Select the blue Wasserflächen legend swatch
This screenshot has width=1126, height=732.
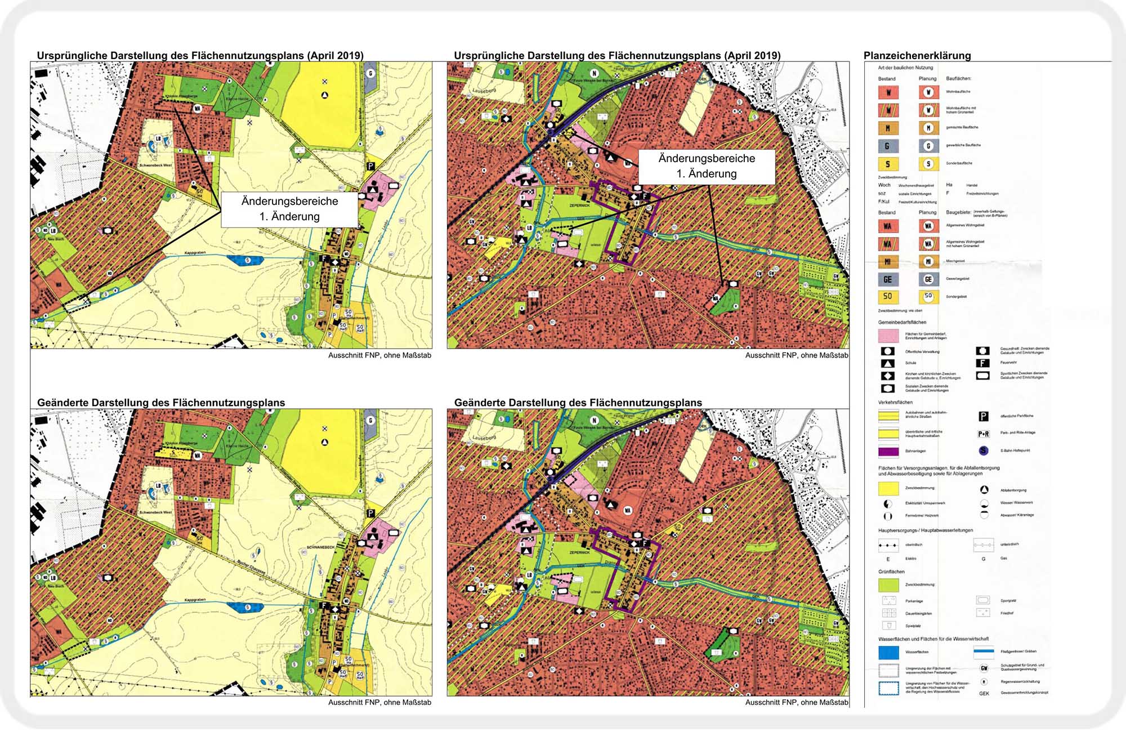[x=888, y=652]
